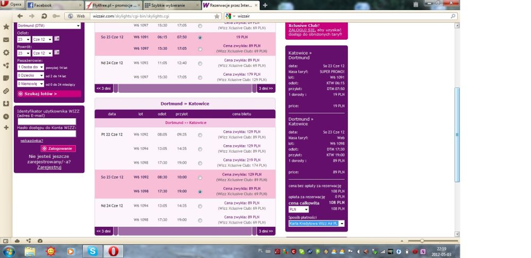
Task: Open the 0 Dziecko dropdown
Action: click(x=30, y=76)
